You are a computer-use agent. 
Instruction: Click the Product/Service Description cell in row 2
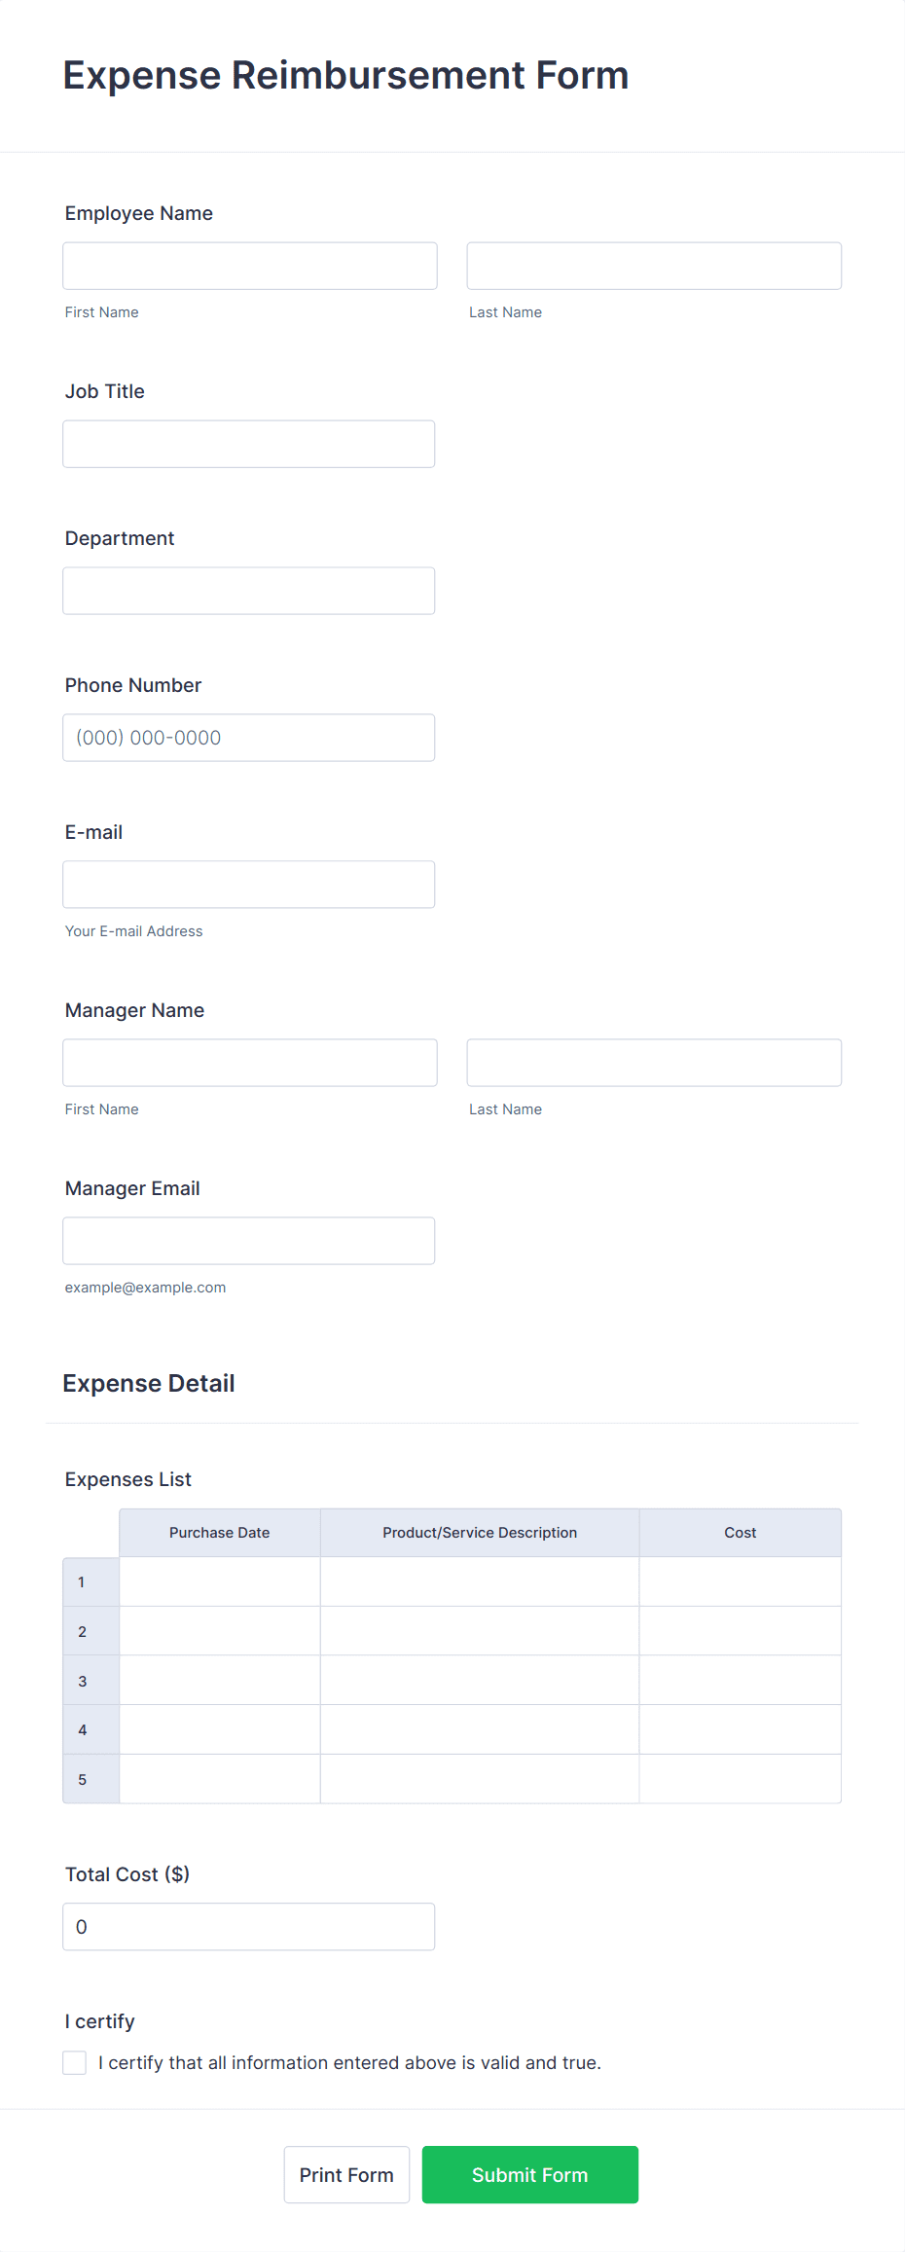[x=479, y=1630]
